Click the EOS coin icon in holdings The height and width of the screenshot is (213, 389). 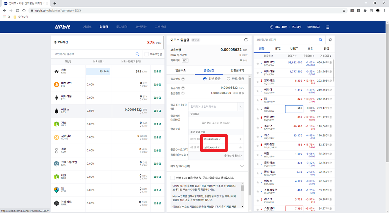click(56, 111)
